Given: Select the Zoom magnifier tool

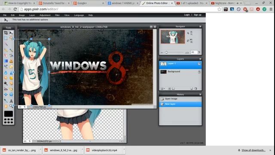Looking at the screenshot, I should (11, 106).
